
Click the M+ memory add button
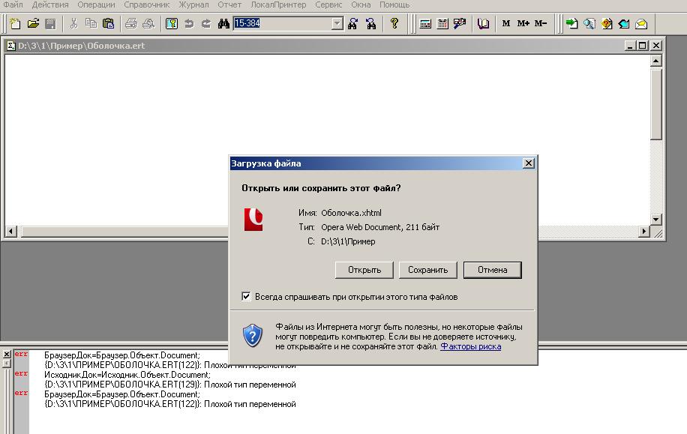523,23
